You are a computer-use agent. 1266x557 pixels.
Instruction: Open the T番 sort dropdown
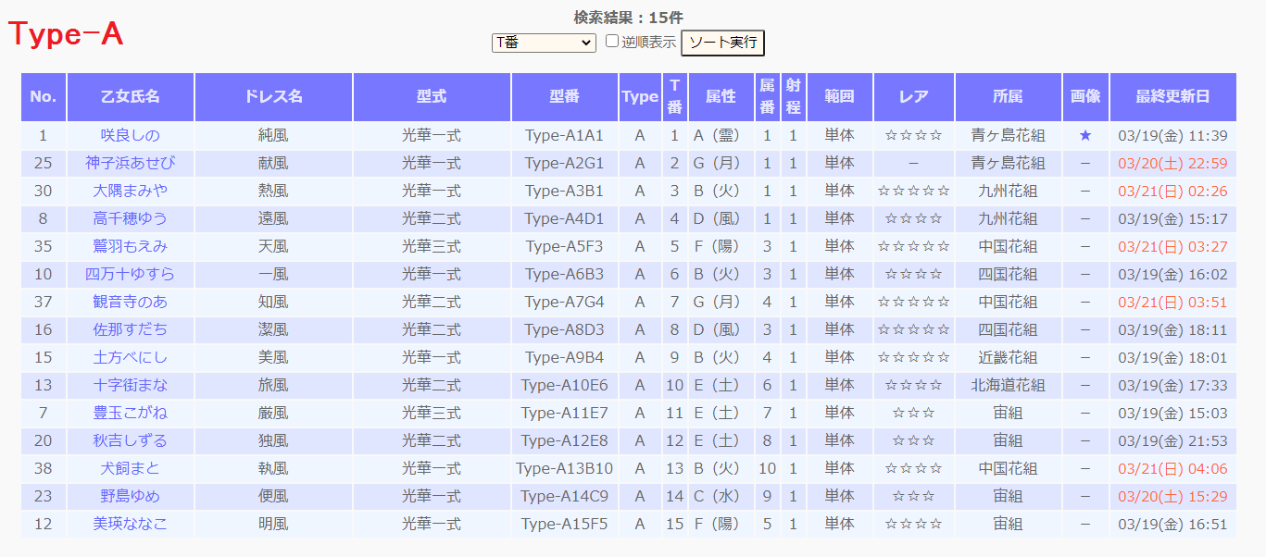coord(544,43)
